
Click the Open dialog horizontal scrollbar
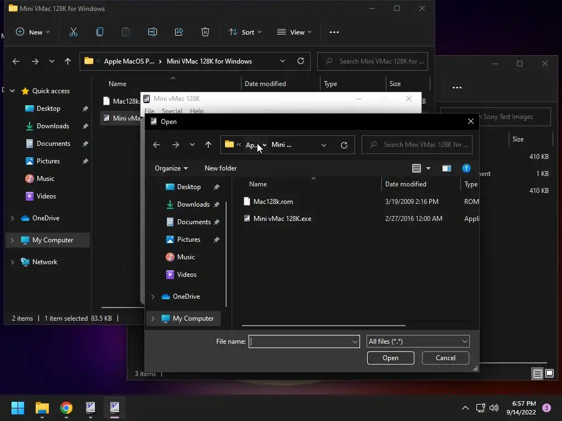click(324, 326)
